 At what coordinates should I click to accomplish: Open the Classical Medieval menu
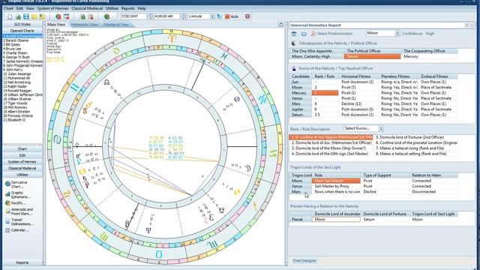pos(87,8)
